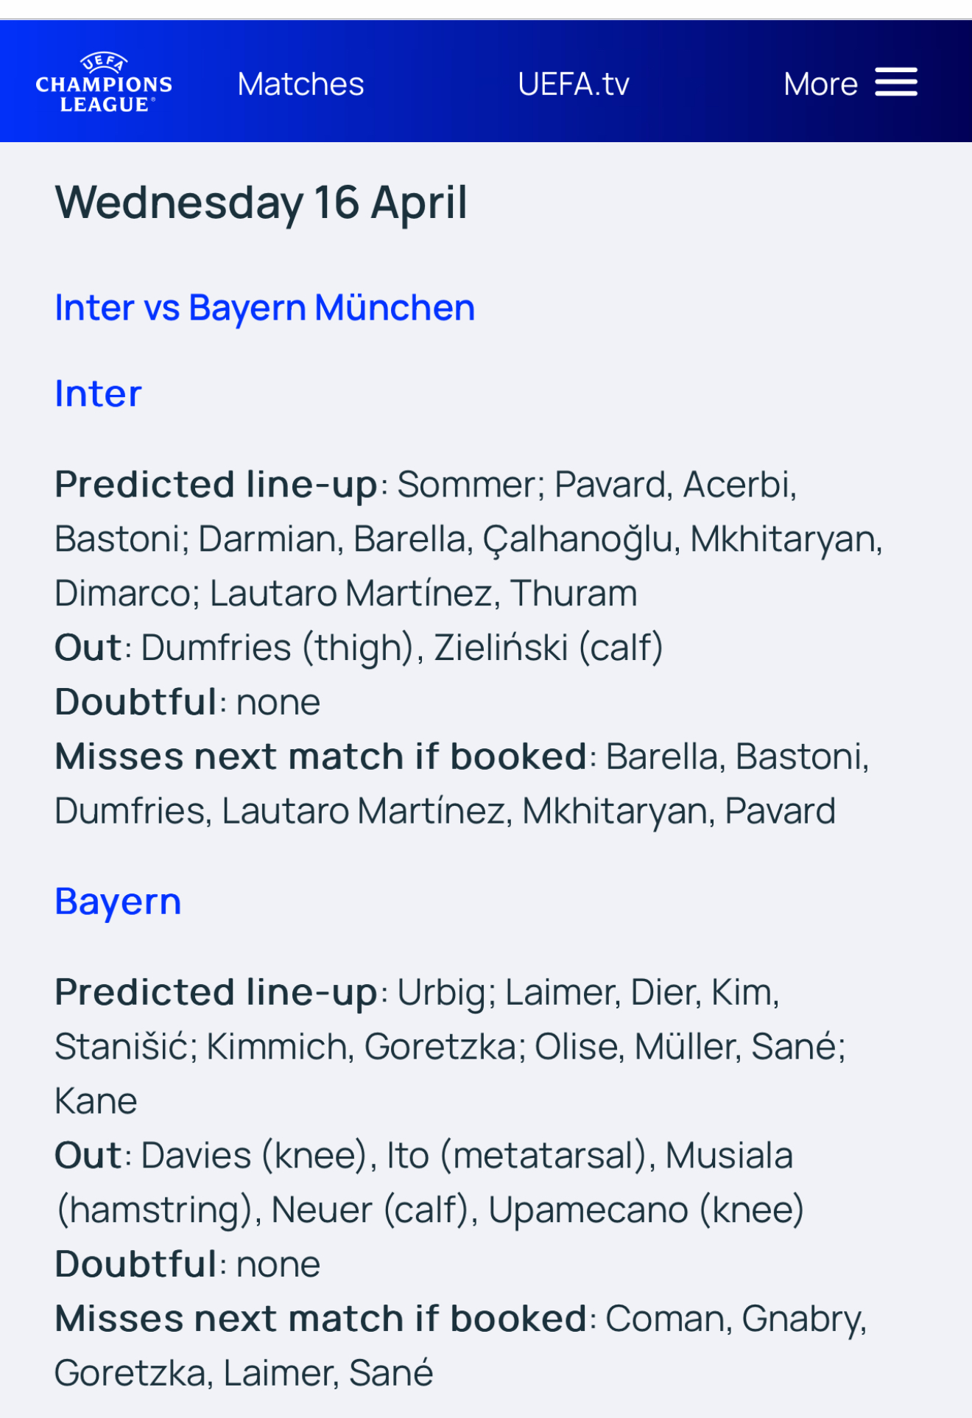This screenshot has width=972, height=1418.
Task: Click the Upamecano (knee) injury text
Action: pyautogui.click(x=646, y=1210)
